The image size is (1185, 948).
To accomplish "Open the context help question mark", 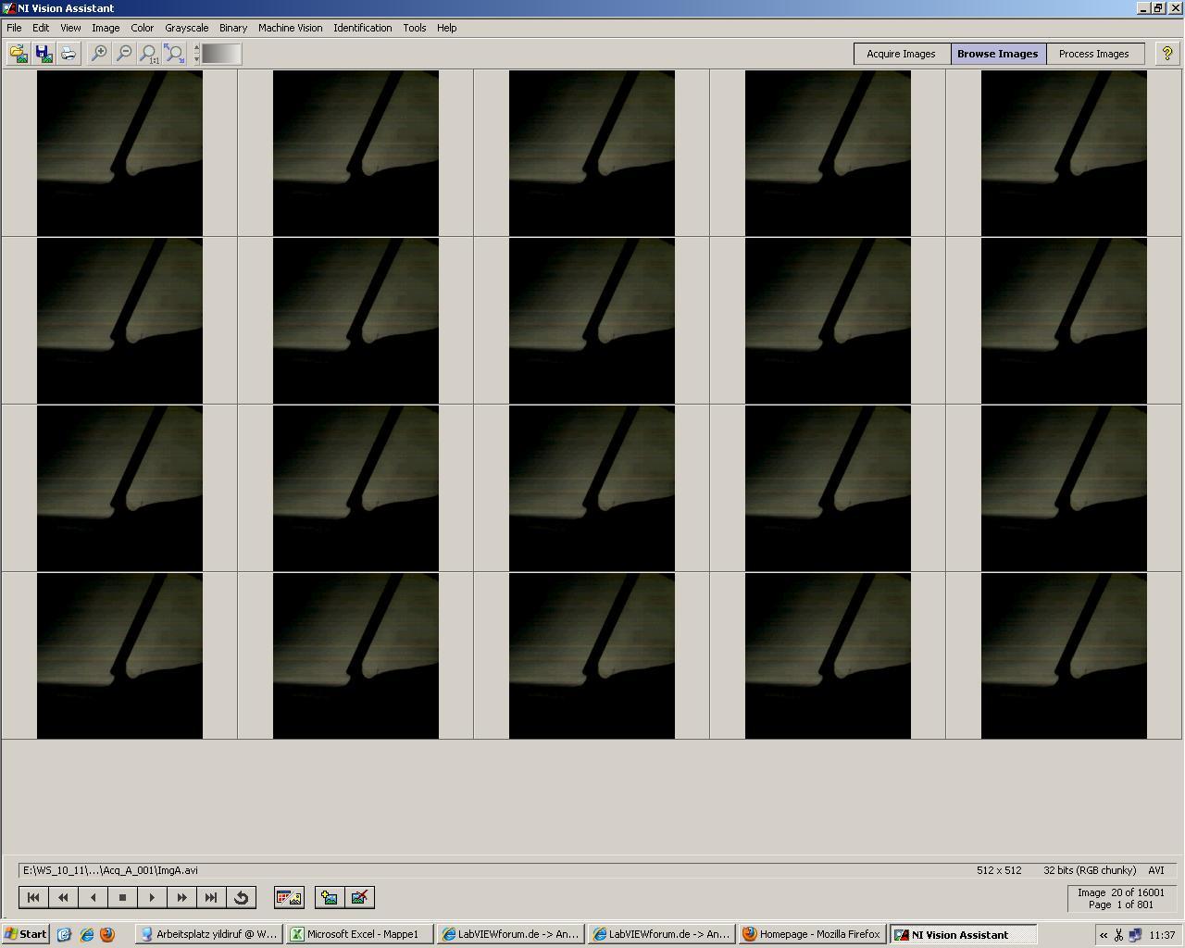I will [x=1166, y=54].
